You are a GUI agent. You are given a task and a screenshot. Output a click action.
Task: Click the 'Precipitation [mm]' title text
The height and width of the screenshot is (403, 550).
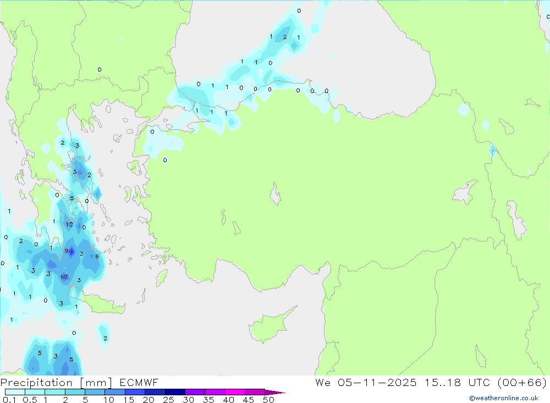tap(57, 383)
